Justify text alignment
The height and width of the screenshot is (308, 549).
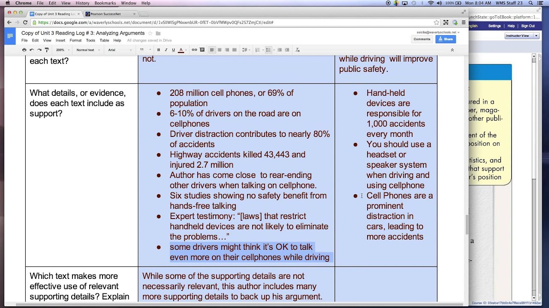[234, 50]
